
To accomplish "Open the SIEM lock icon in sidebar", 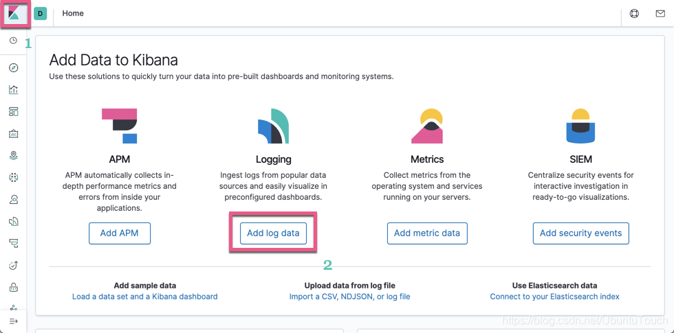I will [x=13, y=287].
